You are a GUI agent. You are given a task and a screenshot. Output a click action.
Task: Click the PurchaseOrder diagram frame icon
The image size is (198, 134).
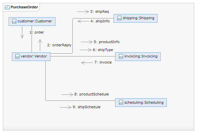[7, 7]
